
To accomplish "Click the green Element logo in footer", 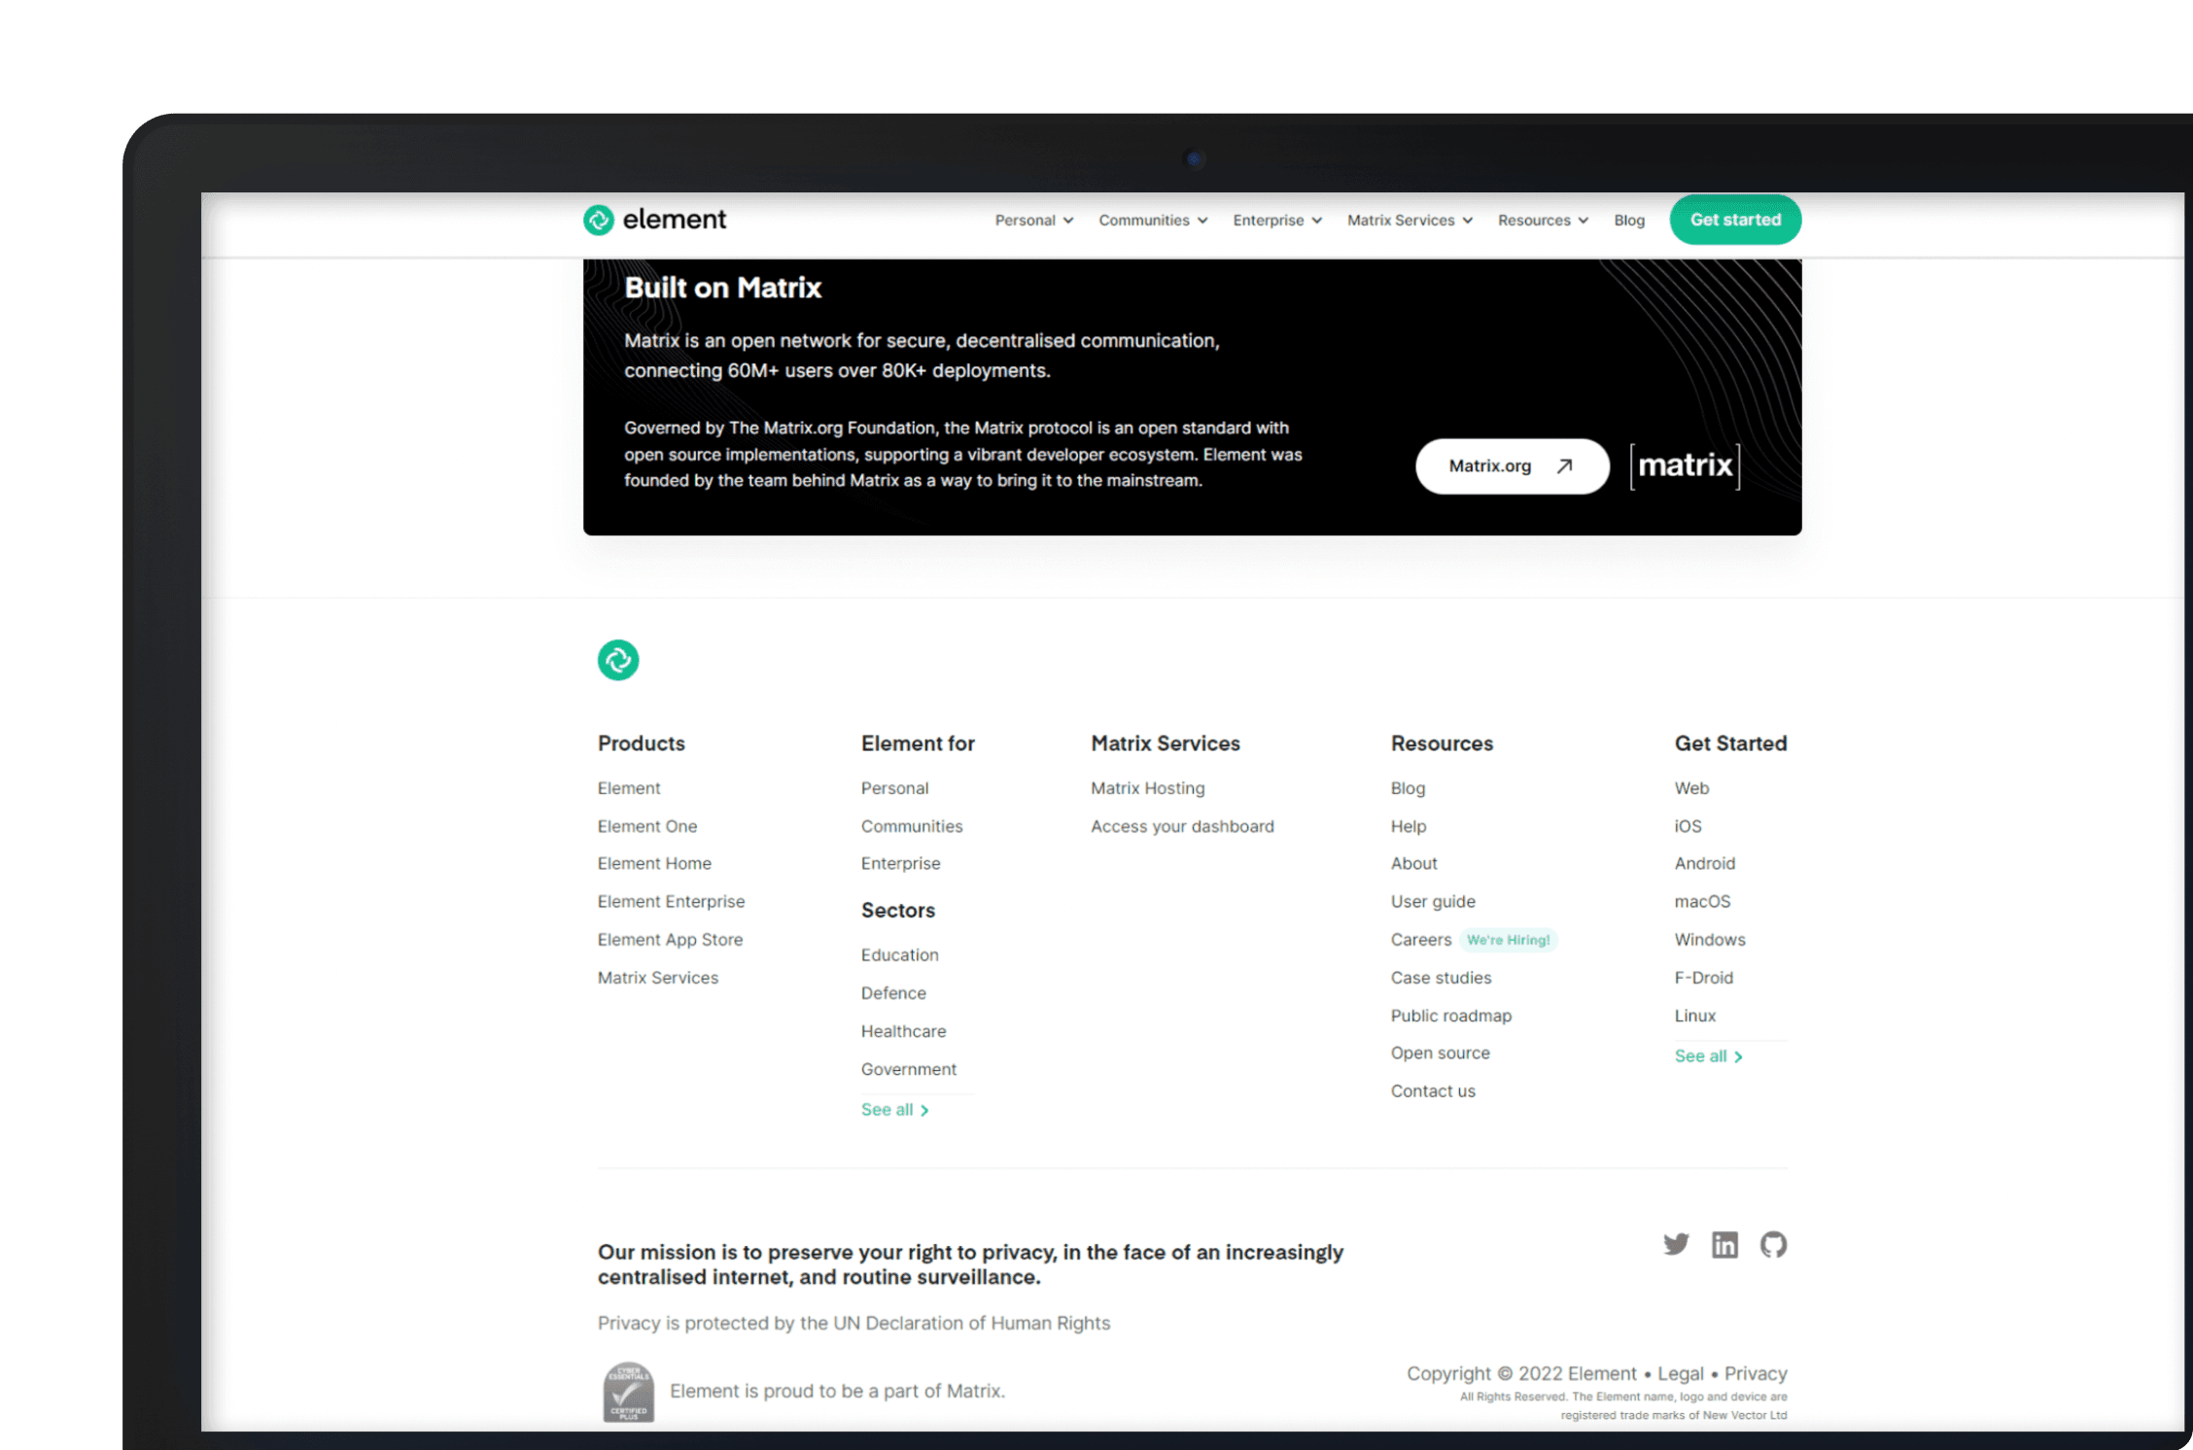I will [618, 660].
